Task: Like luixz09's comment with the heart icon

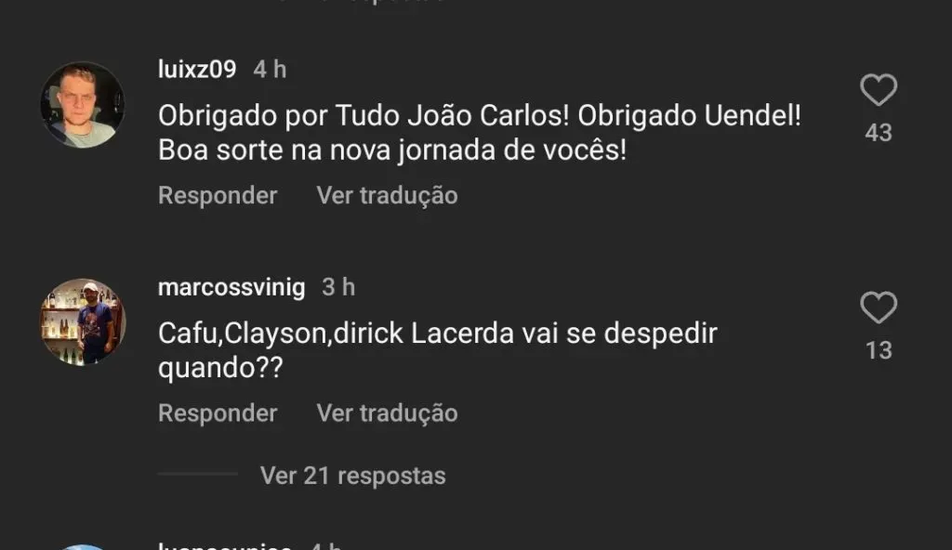Action: pos(879,90)
